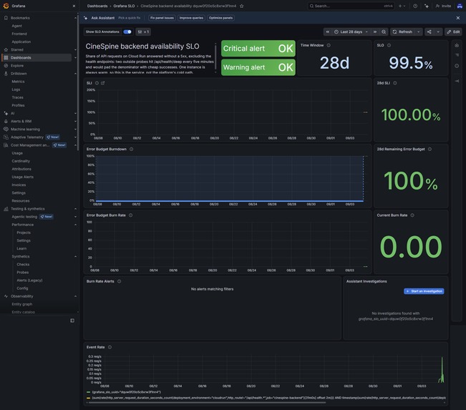The height and width of the screenshot is (410, 466).
Task: Click the Critical alert OK status
Action: click(x=258, y=49)
